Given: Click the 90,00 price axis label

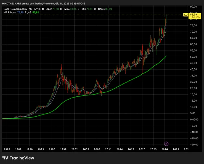Looking at the screenshot, I should tap(193, 7).
